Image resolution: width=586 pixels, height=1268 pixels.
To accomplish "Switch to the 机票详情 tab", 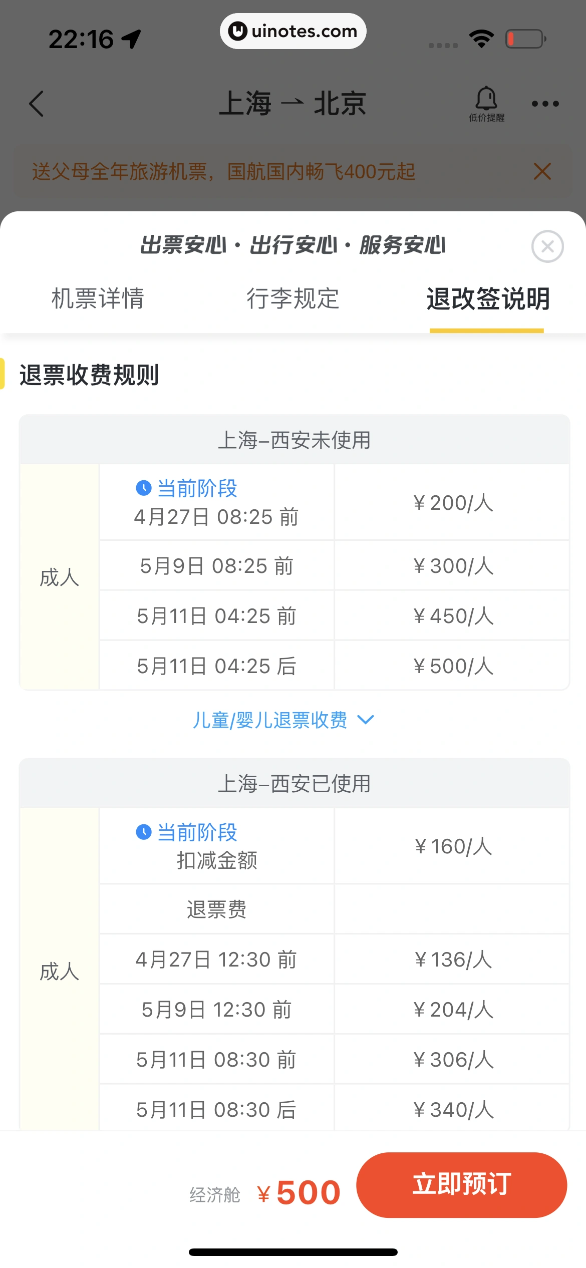I will [98, 298].
